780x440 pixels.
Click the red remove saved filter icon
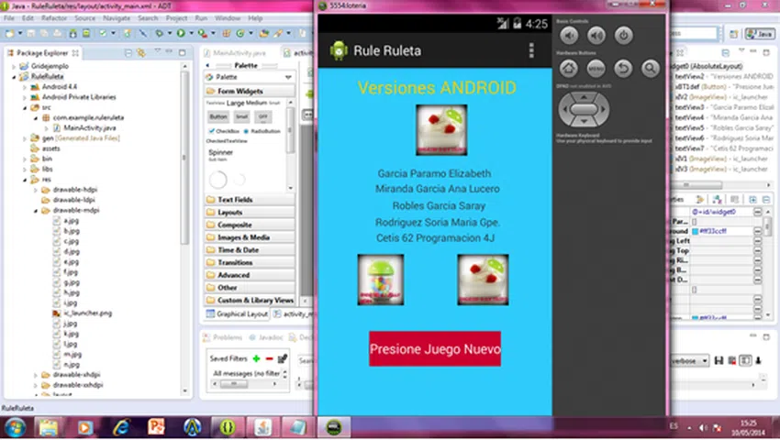pyautogui.click(x=269, y=358)
